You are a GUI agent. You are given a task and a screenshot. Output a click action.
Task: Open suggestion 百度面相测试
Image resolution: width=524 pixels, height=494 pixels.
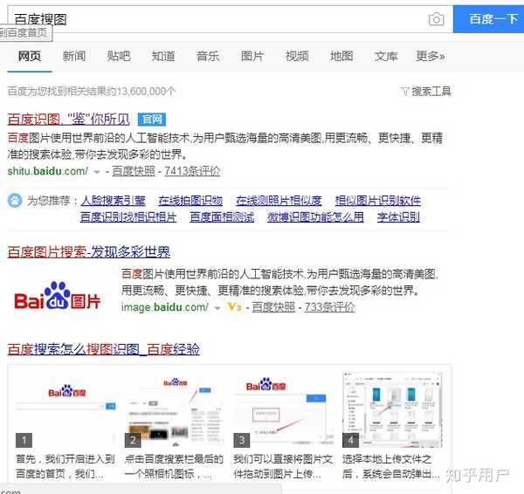tap(222, 217)
